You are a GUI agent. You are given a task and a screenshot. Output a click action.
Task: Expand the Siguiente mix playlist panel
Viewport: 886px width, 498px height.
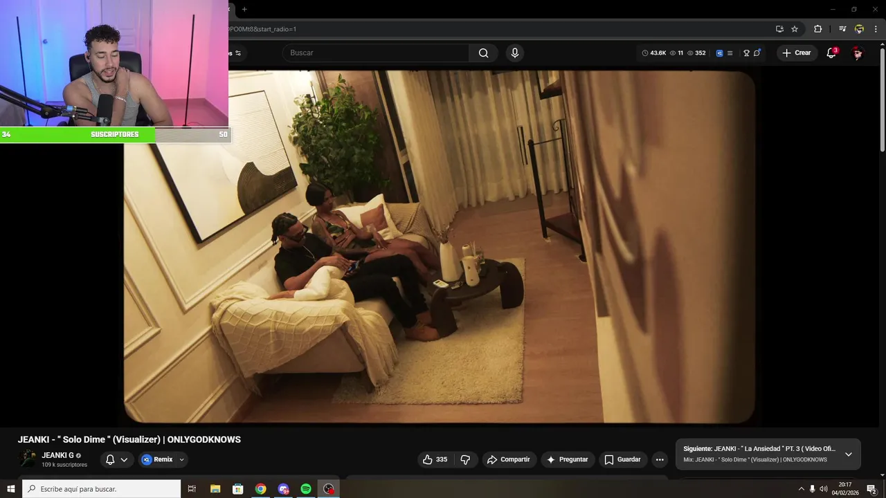click(849, 454)
